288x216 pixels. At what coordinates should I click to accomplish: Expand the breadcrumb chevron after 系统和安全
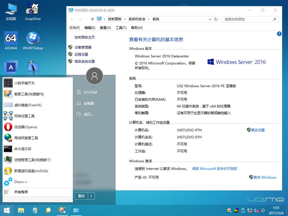click(x=149, y=19)
